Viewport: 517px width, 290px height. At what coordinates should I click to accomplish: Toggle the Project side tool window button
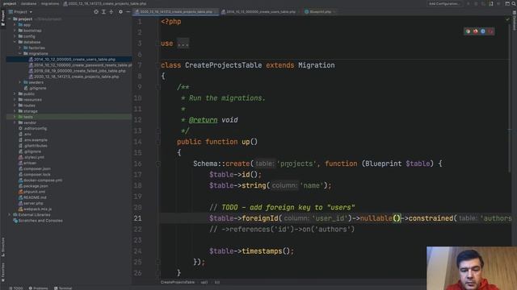[x=3, y=19]
